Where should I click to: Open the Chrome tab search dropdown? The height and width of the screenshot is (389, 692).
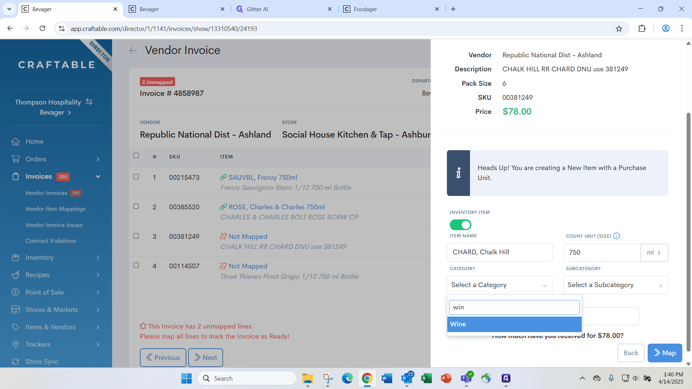[9, 9]
